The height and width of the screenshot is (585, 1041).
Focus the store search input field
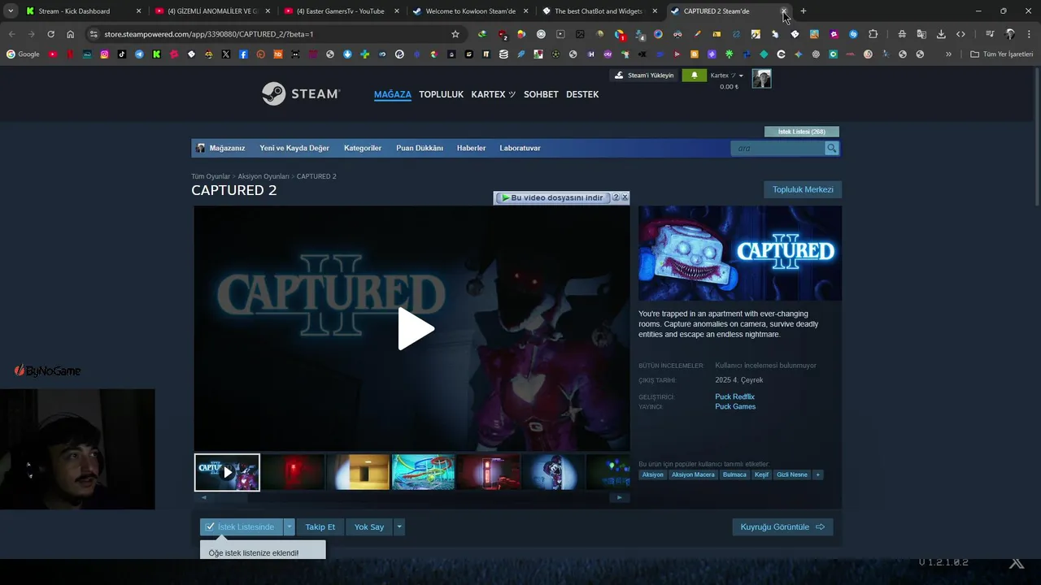point(778,148)
